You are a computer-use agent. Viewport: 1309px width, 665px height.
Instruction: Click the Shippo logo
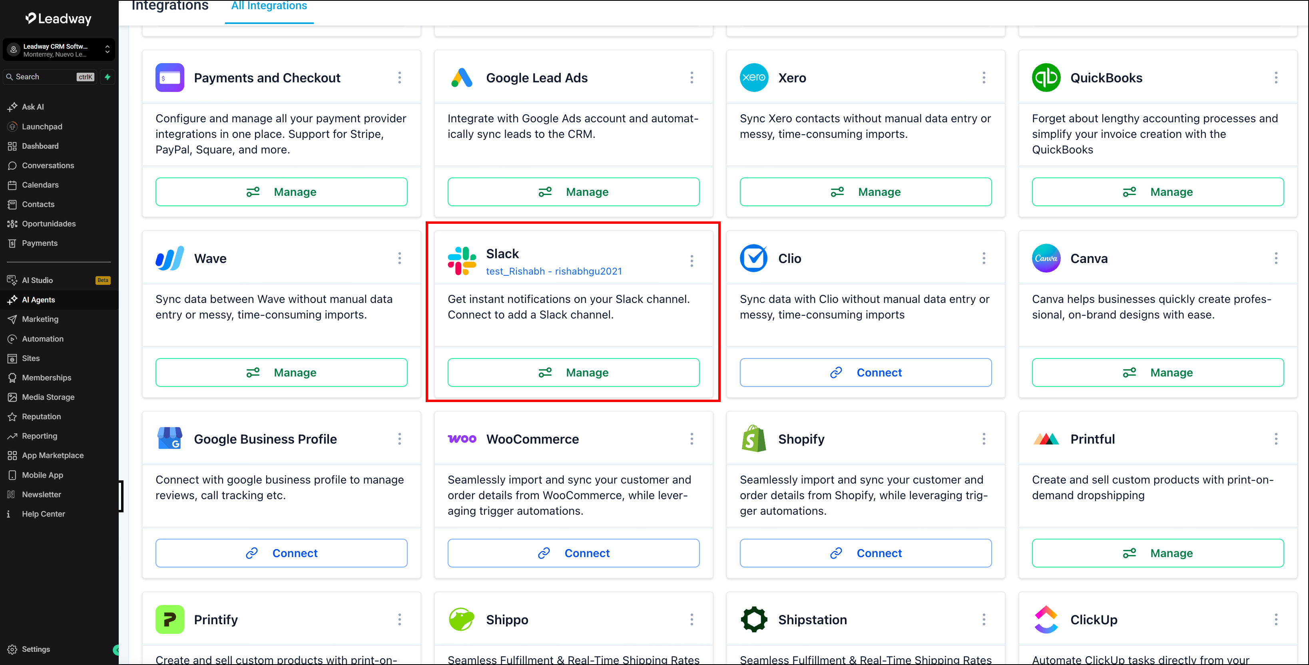(461, 619)
